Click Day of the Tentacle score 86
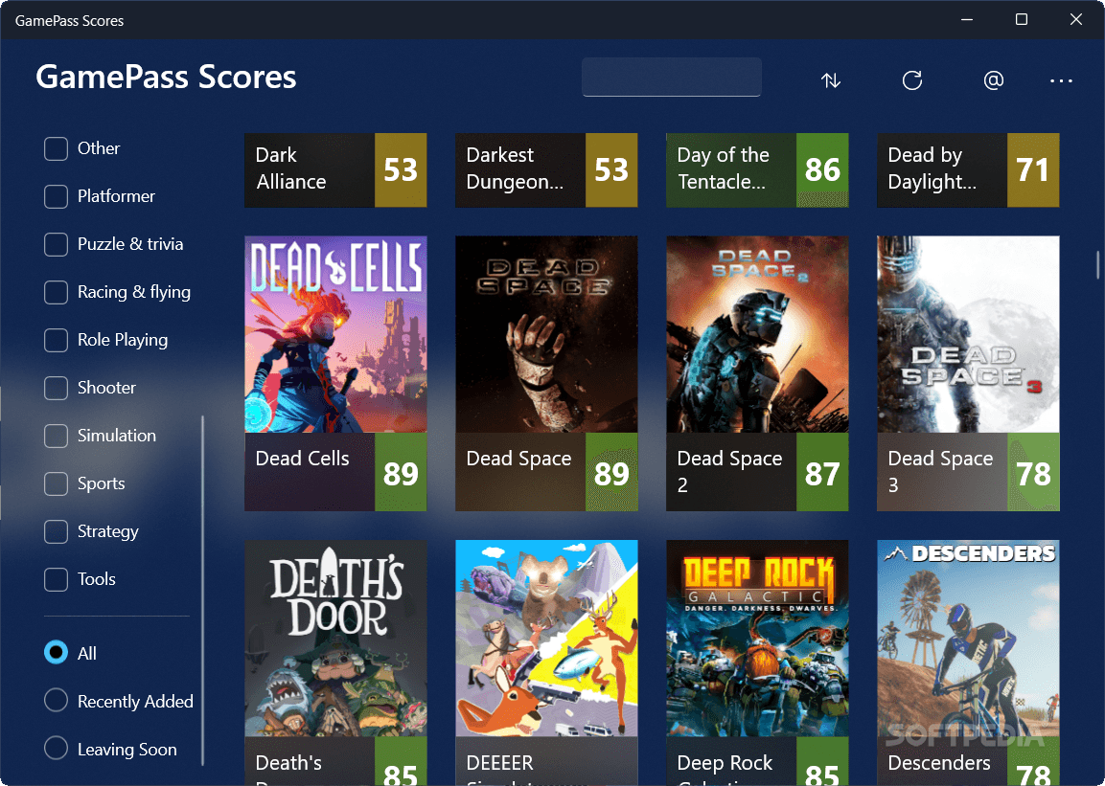 tap(822, 169)
